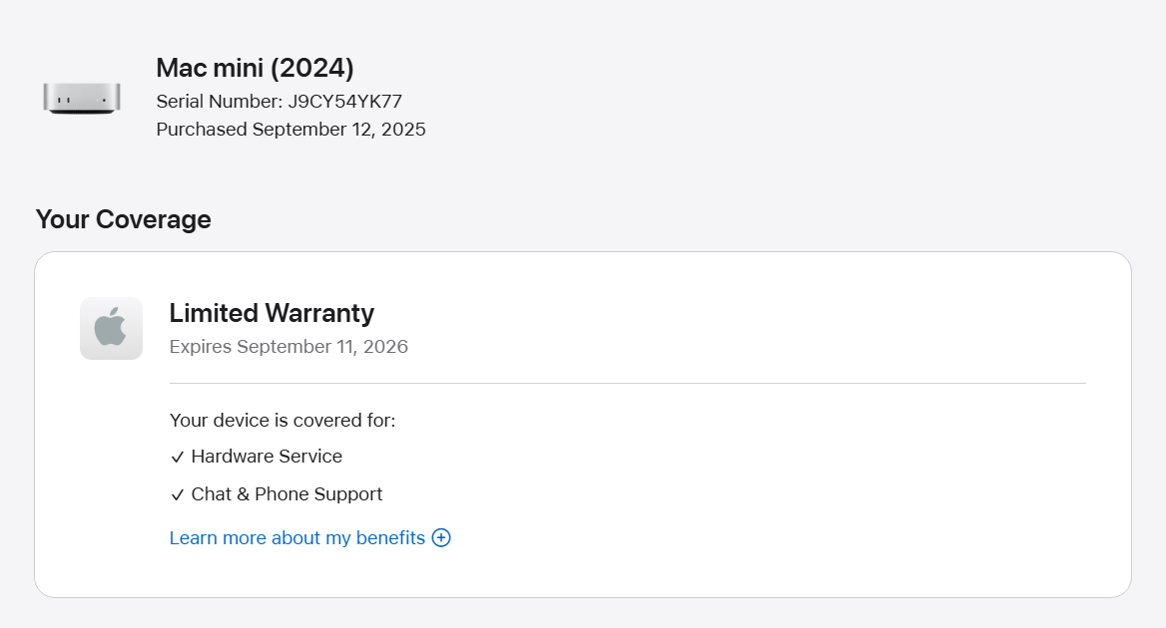Click the Serial Number: J9CY54YK77 text

click(x=279, y=101)
